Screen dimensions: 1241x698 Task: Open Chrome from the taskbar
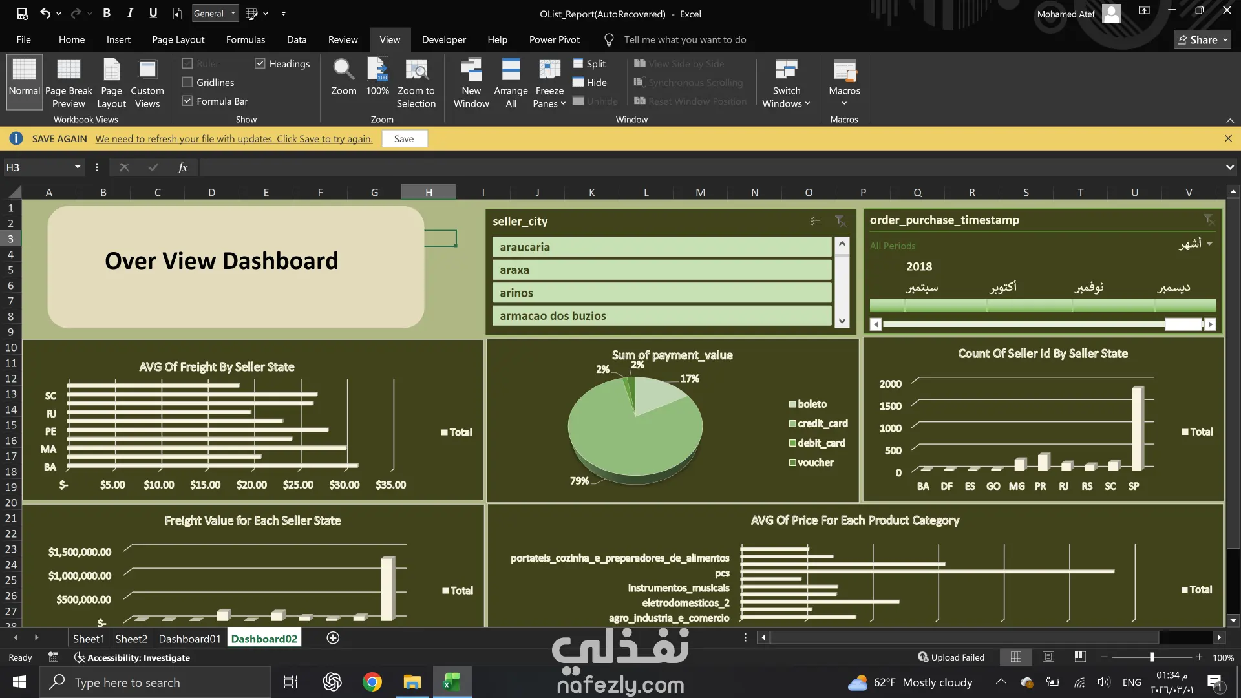pos(372,682)
